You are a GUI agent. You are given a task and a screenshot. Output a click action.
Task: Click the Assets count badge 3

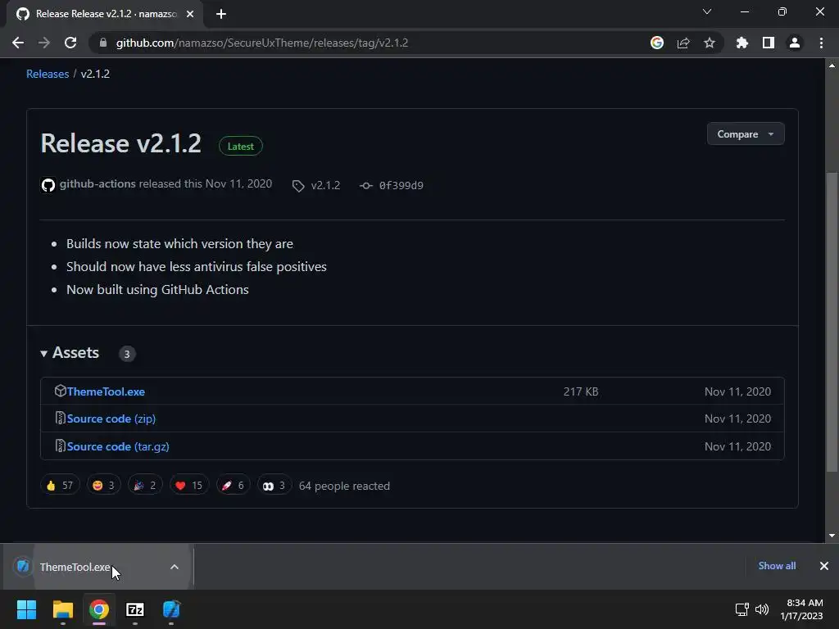point(127,354)
